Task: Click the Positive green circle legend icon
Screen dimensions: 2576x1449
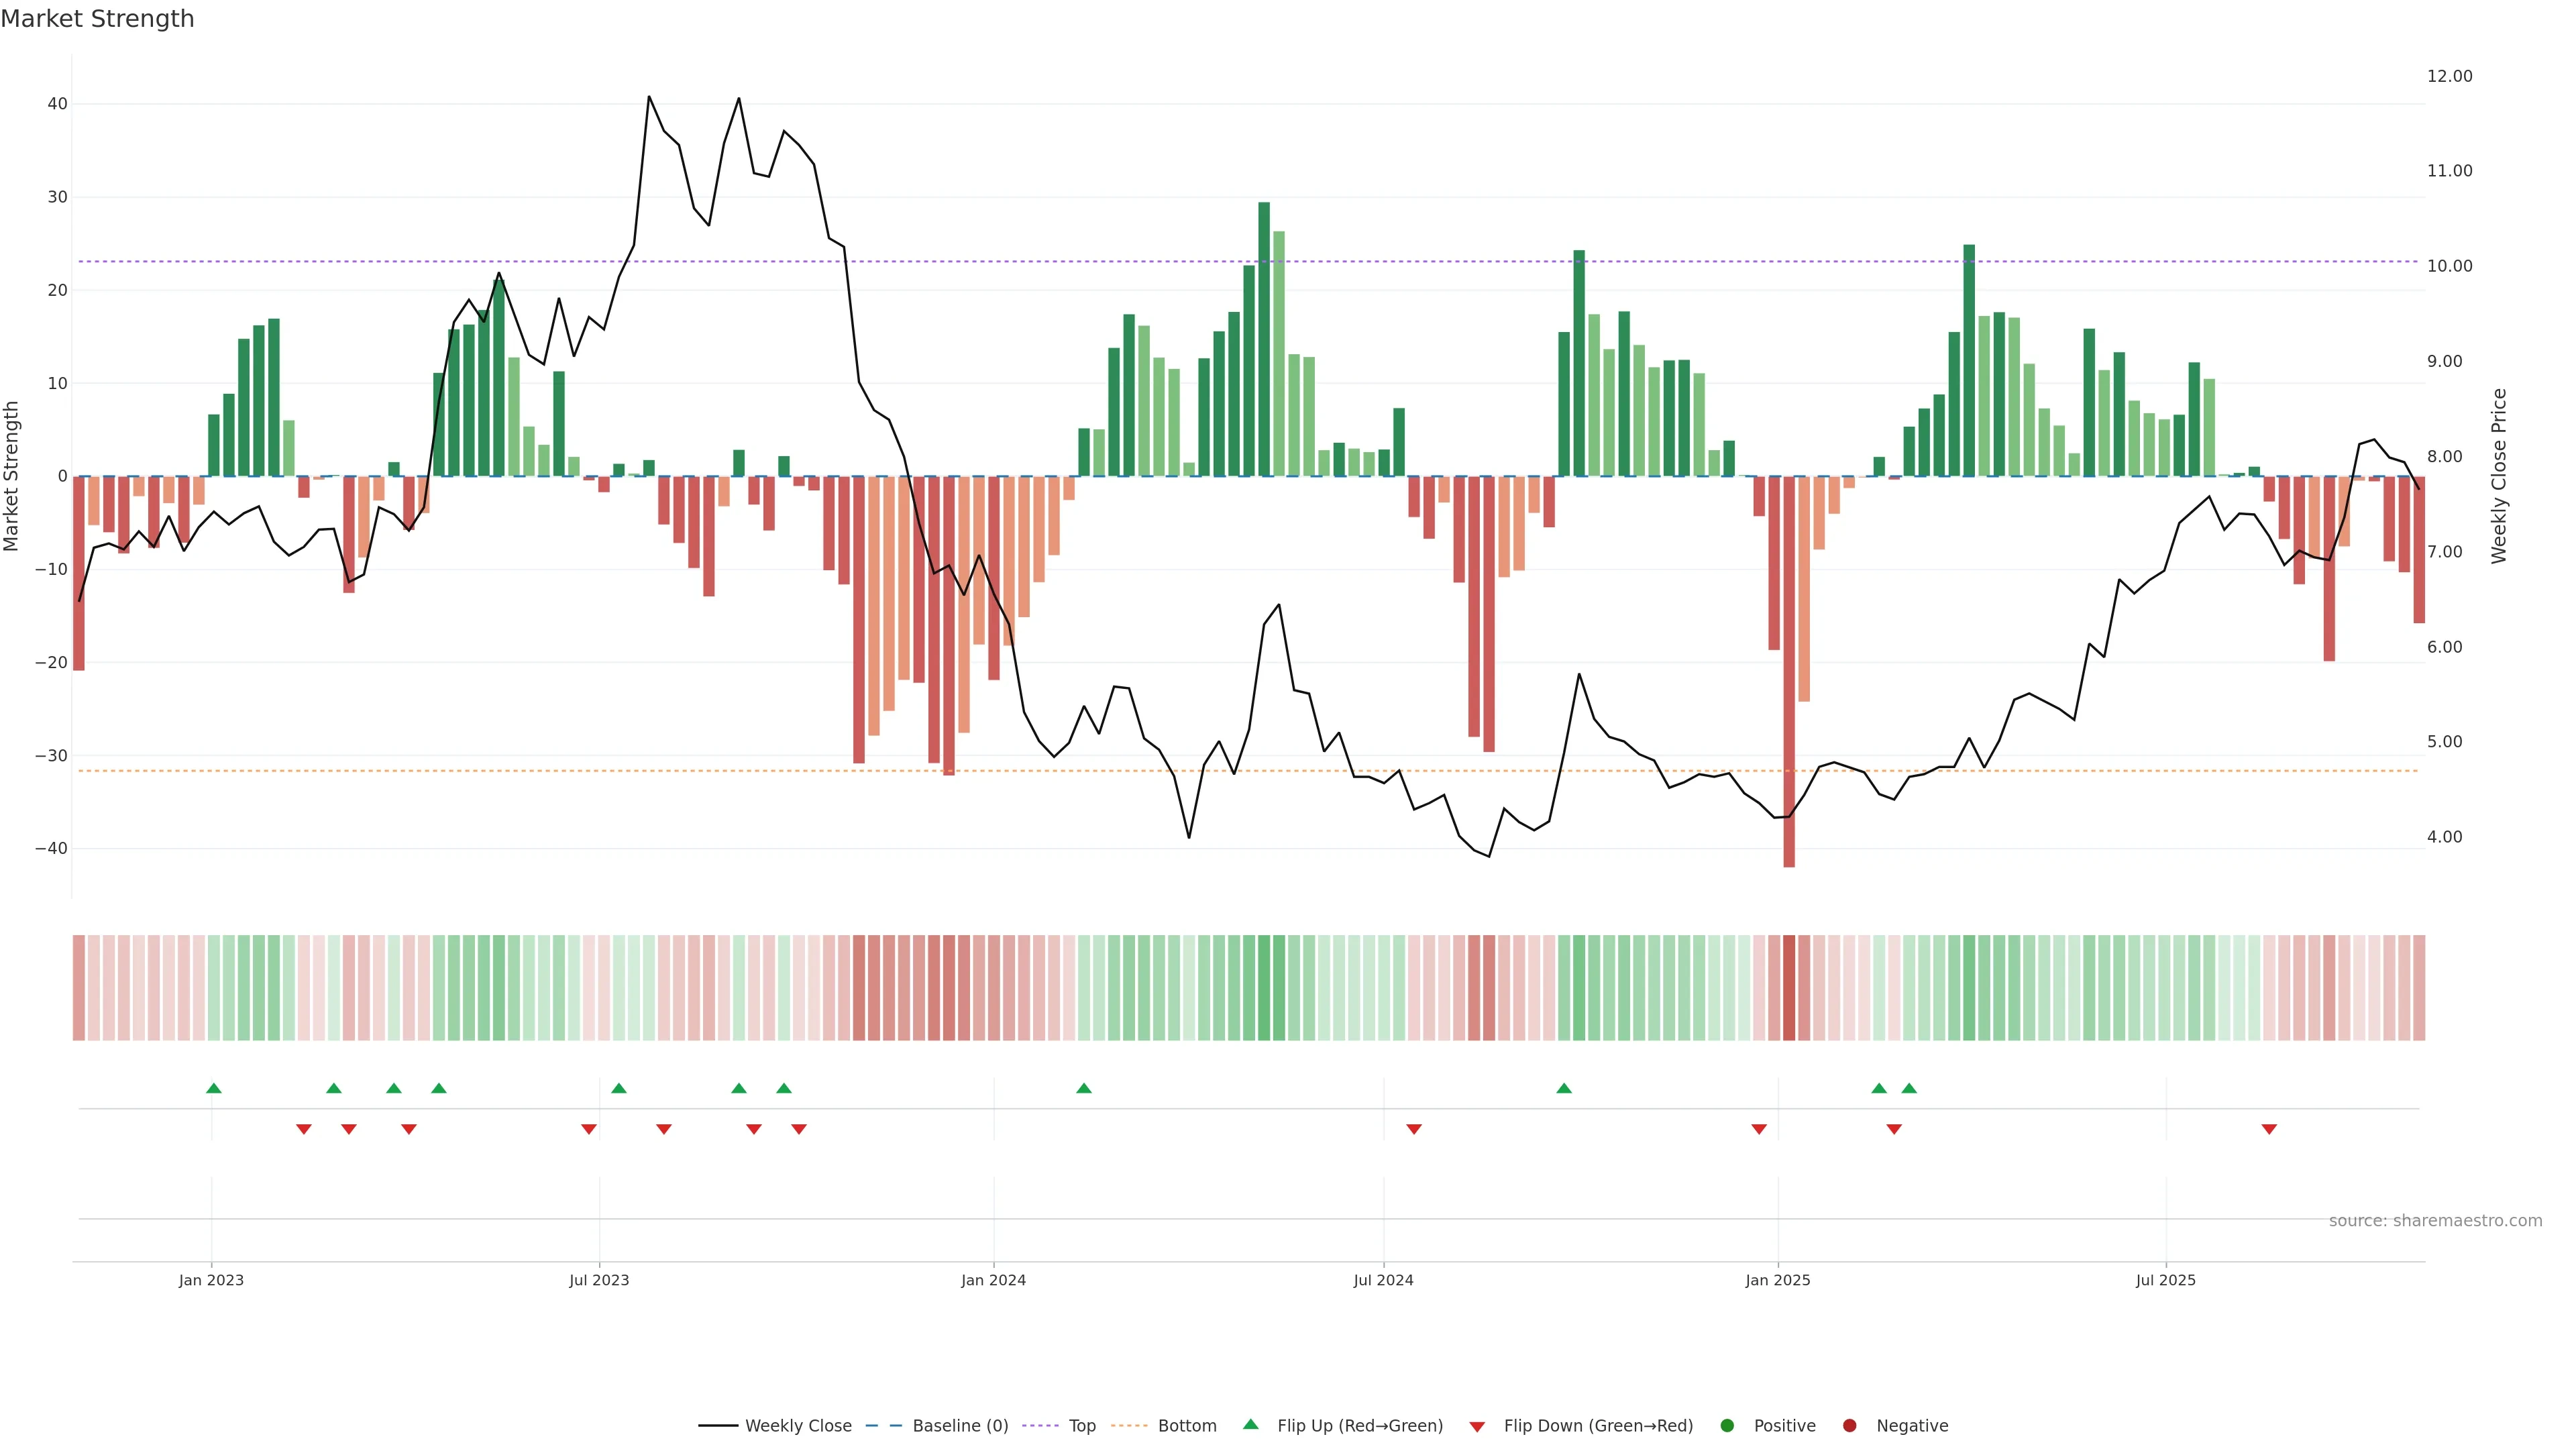Action: pyautogui.click(x=1727, y=1426)
